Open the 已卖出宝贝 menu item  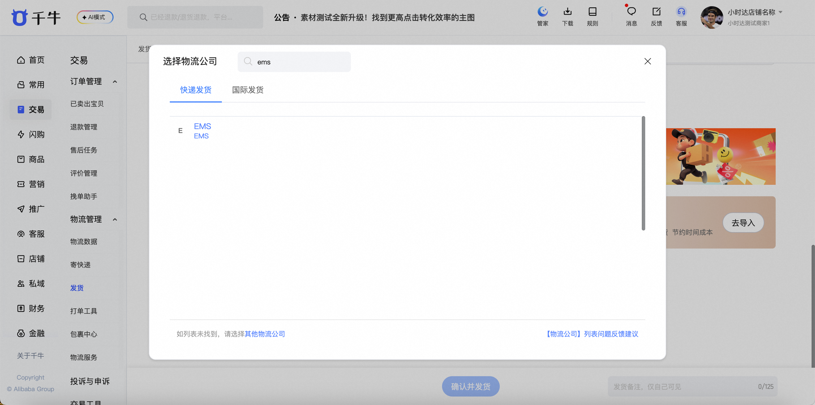point(87,104)
